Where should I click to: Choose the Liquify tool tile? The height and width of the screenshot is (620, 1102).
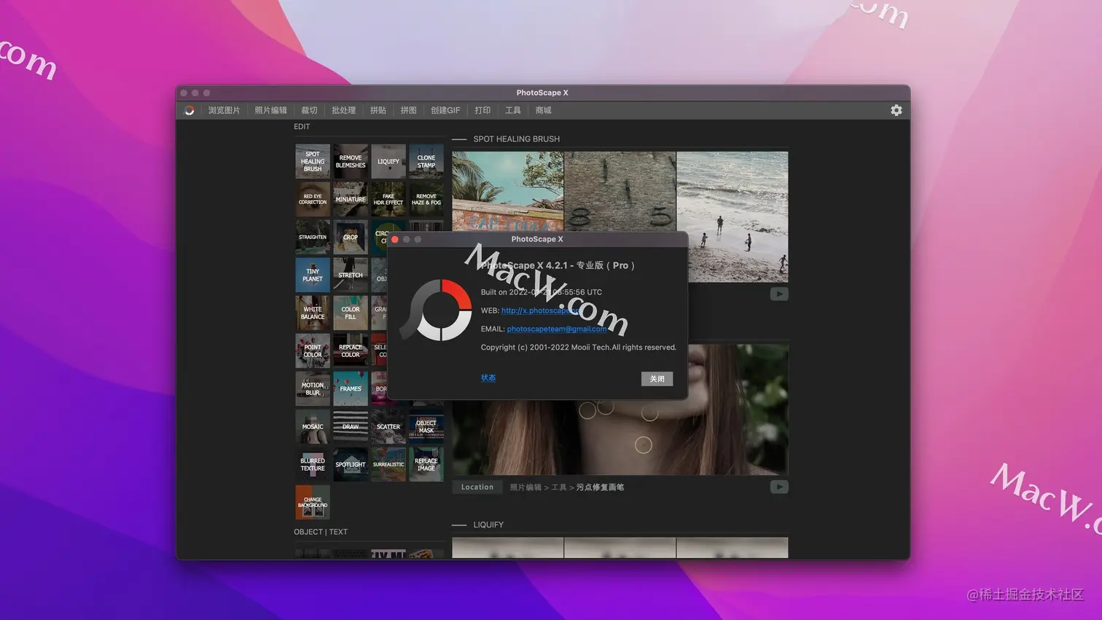pyautogui.click(x=388, y=161)
